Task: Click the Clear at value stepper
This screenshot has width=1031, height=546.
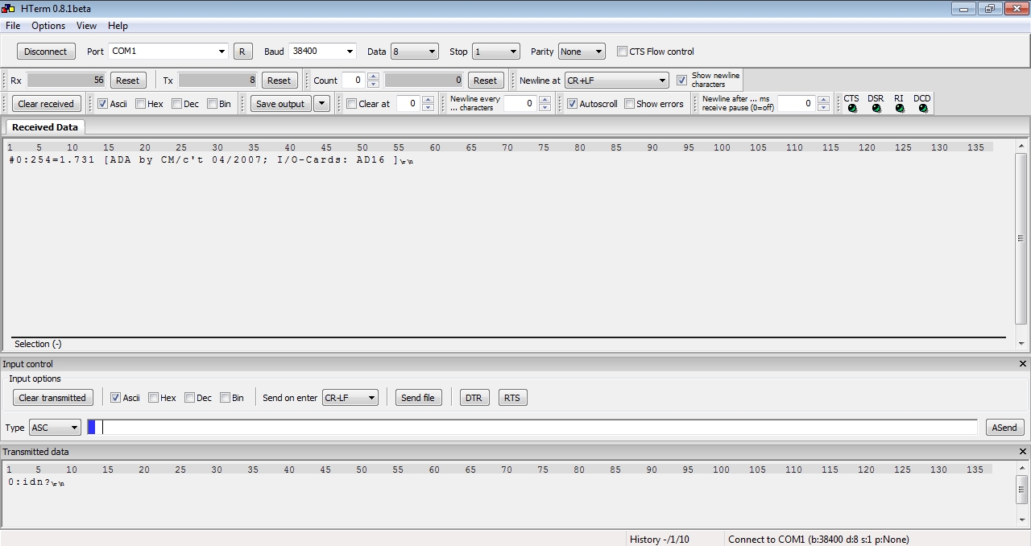Action: pos(428,104)
